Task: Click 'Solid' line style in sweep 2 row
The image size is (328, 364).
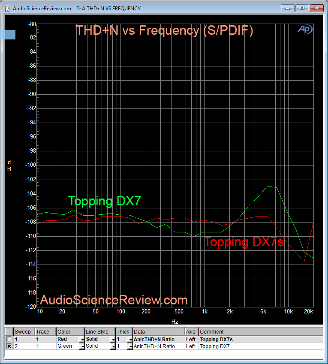Action: click(97, 346)
